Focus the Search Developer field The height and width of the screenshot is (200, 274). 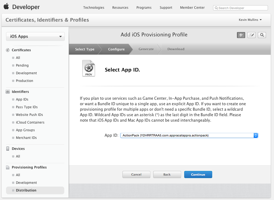(x=241, y=8)
